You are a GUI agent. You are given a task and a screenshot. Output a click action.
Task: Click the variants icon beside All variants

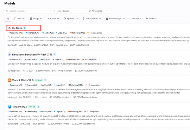pos(90,11)
